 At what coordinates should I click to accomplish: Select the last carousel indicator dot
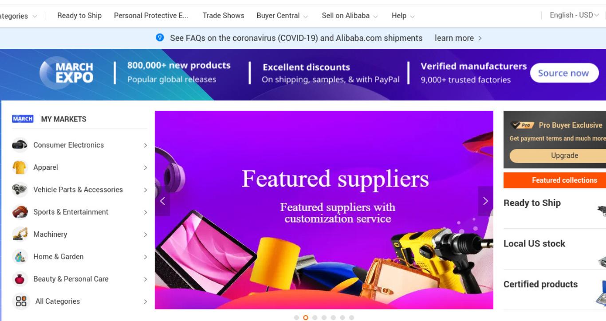351,317
